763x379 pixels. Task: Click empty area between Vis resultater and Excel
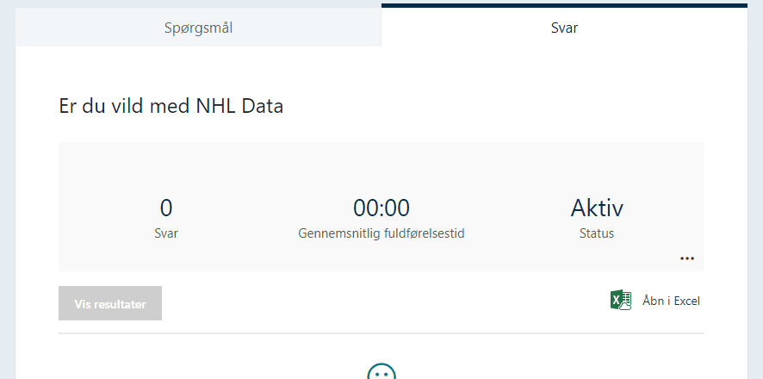click(x=379, y=302)
